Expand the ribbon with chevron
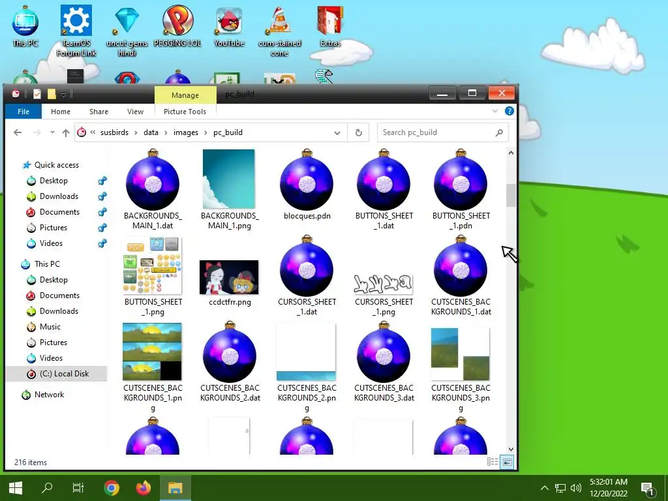The image size is (668, 501). 495,111
